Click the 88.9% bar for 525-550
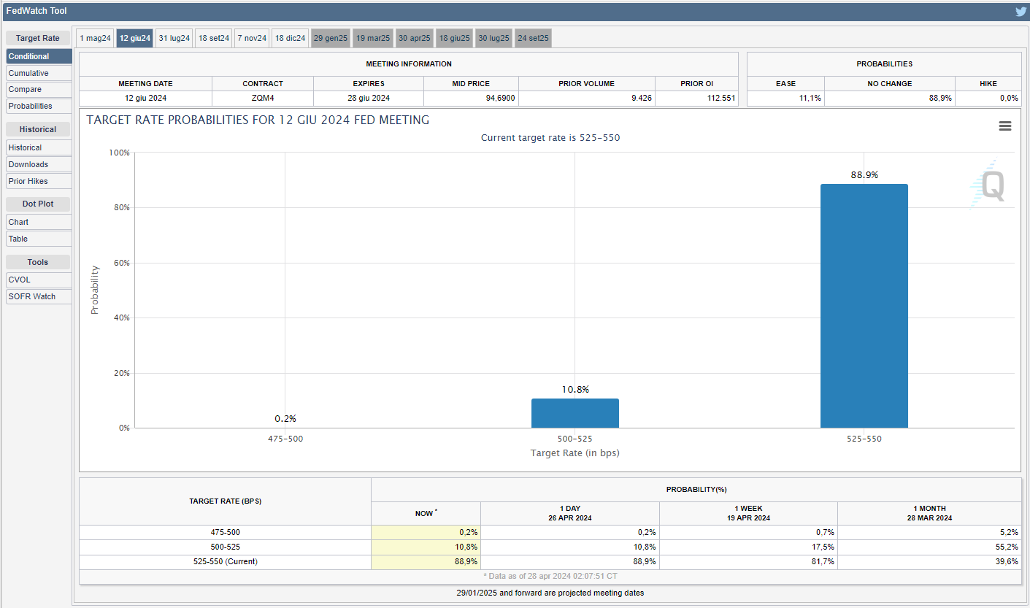The image size is (1030, 608). click(864, 307)
